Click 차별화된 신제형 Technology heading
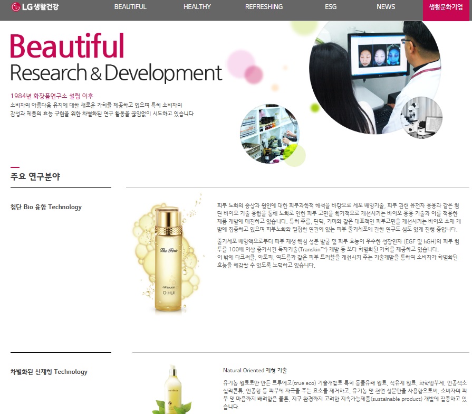This screenshot has width=472, height=414. pos(49,372)
